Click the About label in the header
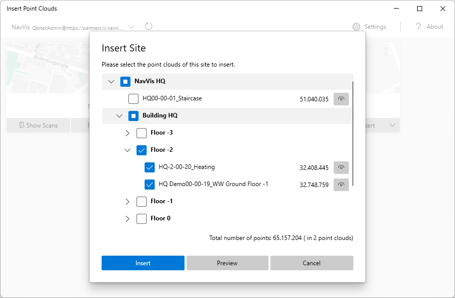Screen dimensions: 455x298 tap(435, 27)
